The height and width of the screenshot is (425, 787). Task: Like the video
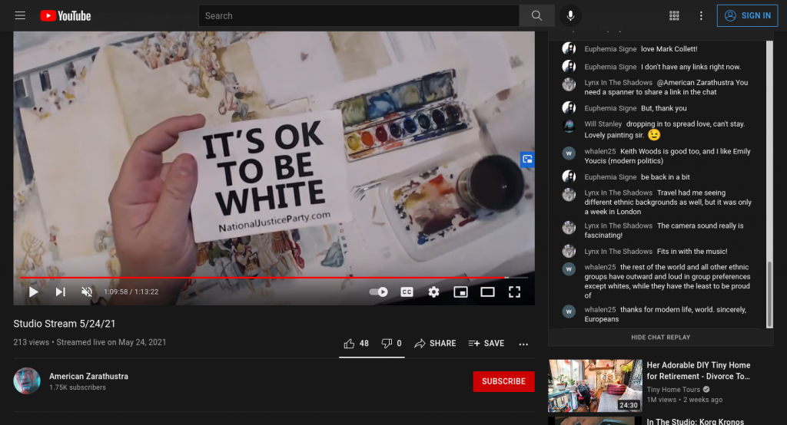pyautogui.click(x=357, y=344)
